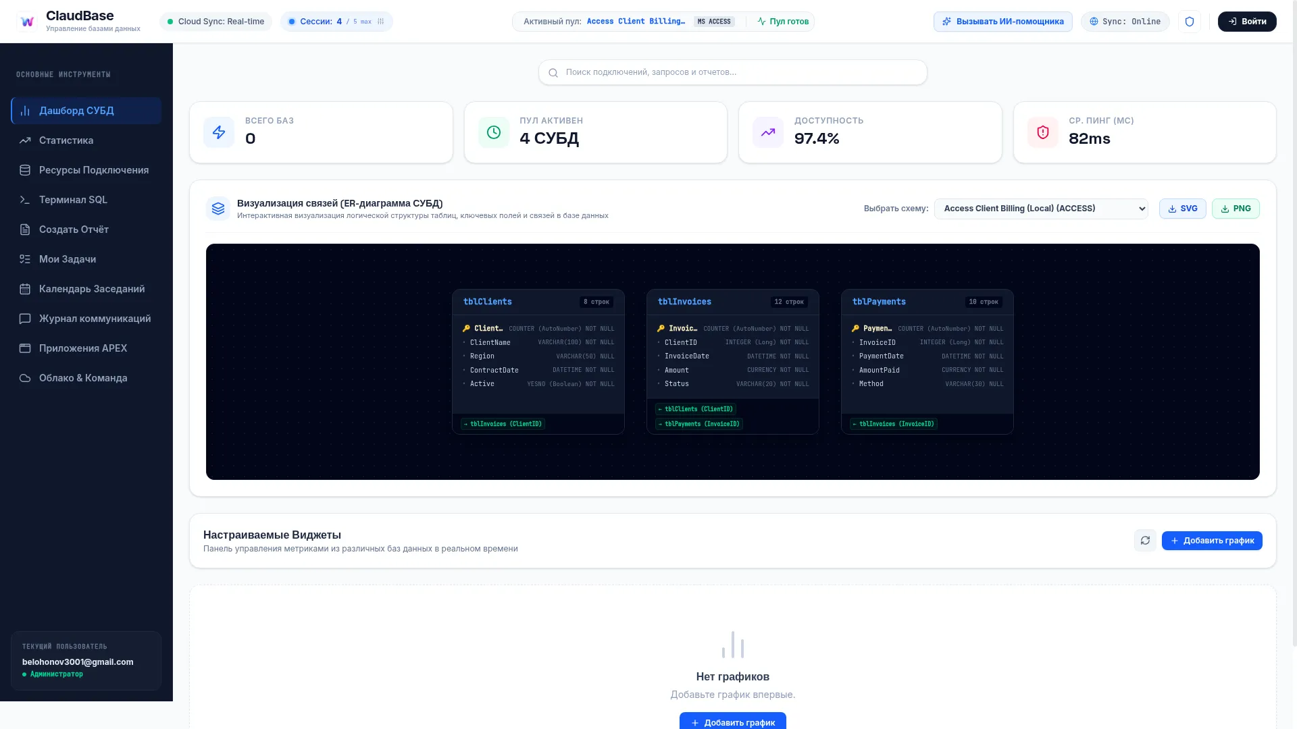1297x729 pixels.
Task: Click the tblInvoices (ClientID) relation in tblClients
Action: (503, 424)
